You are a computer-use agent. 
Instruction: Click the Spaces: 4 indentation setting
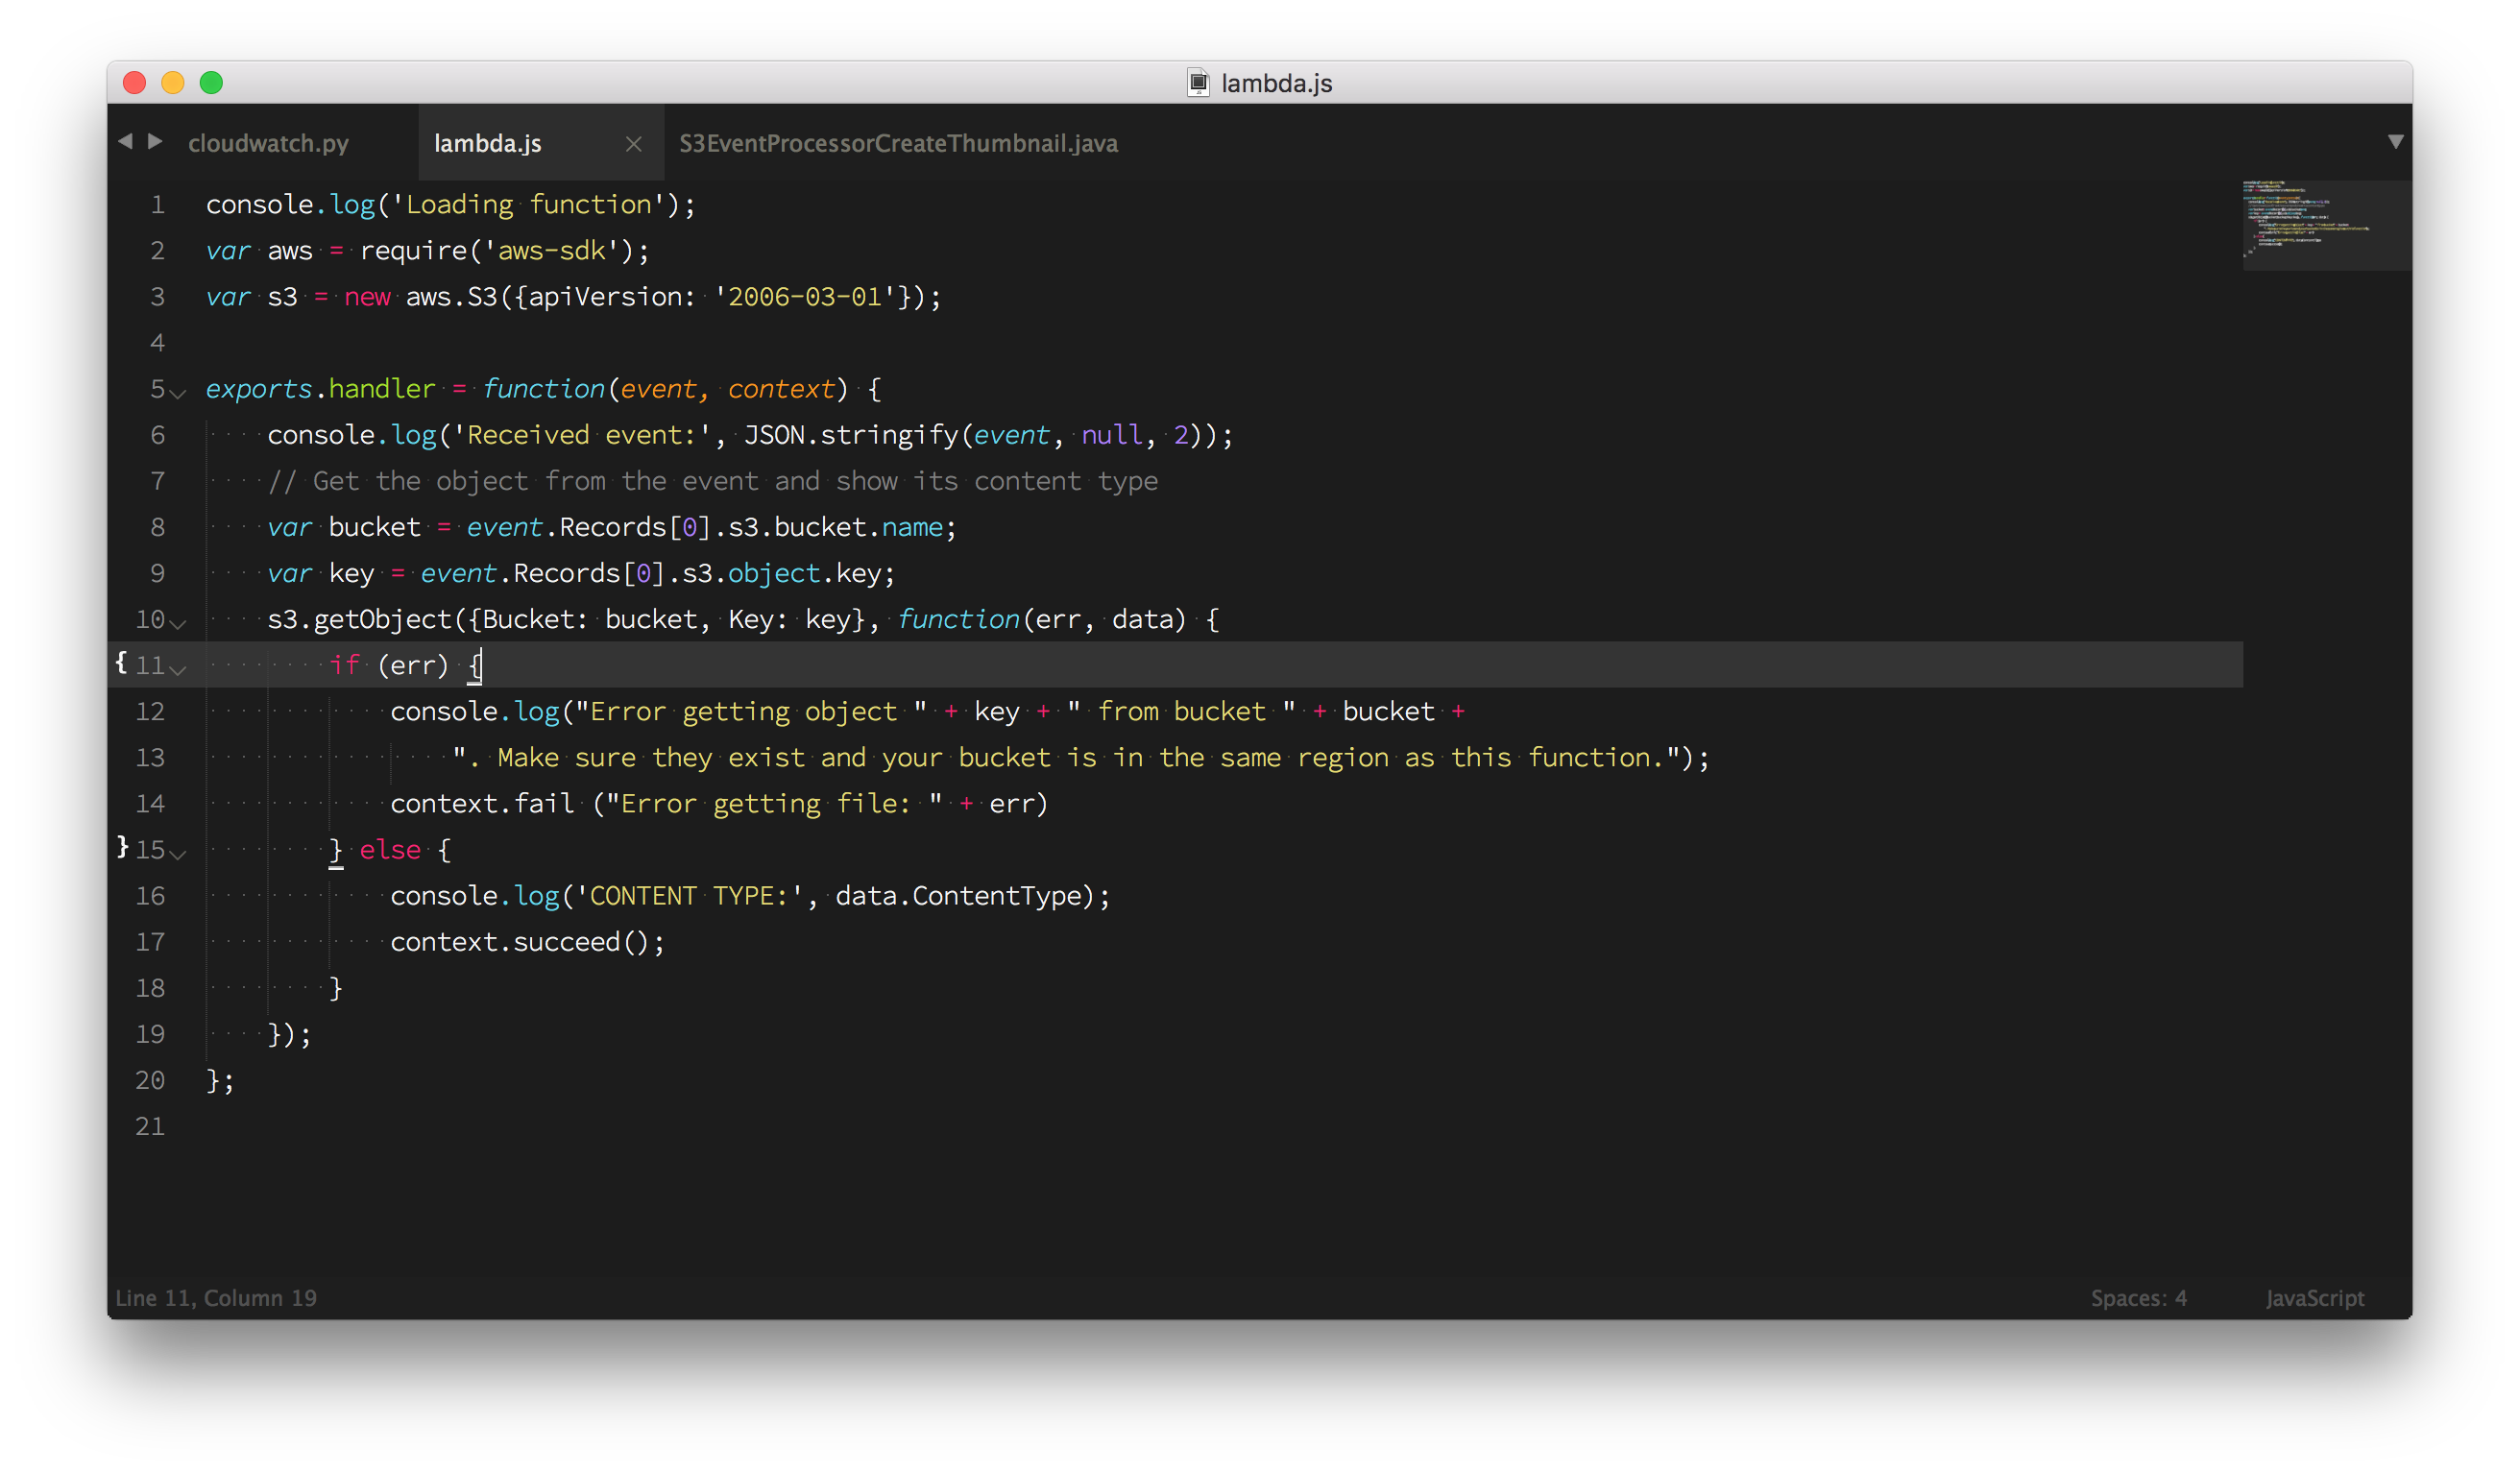click(x=2138, y=1298)
